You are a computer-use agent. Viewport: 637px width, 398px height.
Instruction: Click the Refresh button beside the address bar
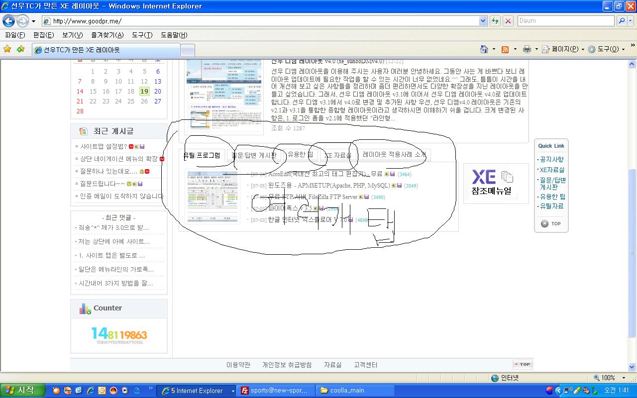[495, 21]
